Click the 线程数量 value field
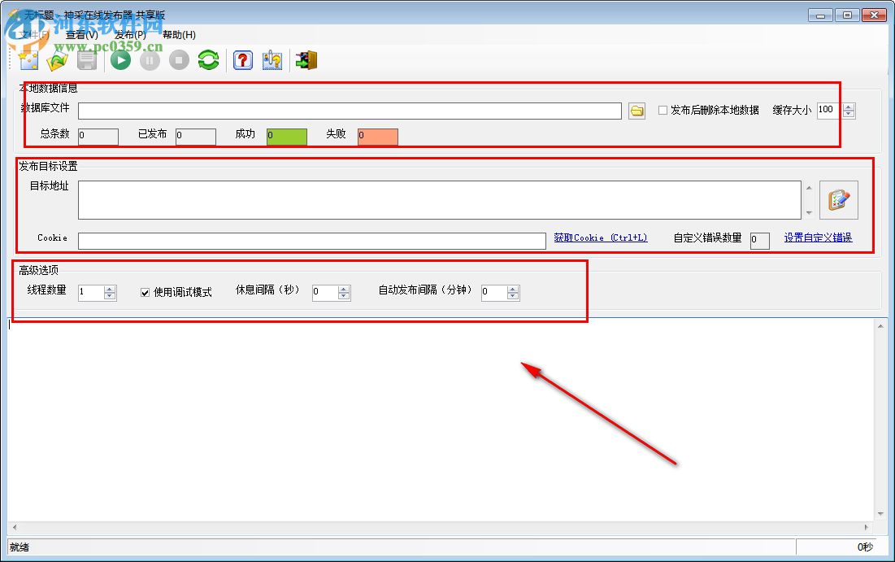Viewport: 895px width, 562px height. (x=91, y=293)
